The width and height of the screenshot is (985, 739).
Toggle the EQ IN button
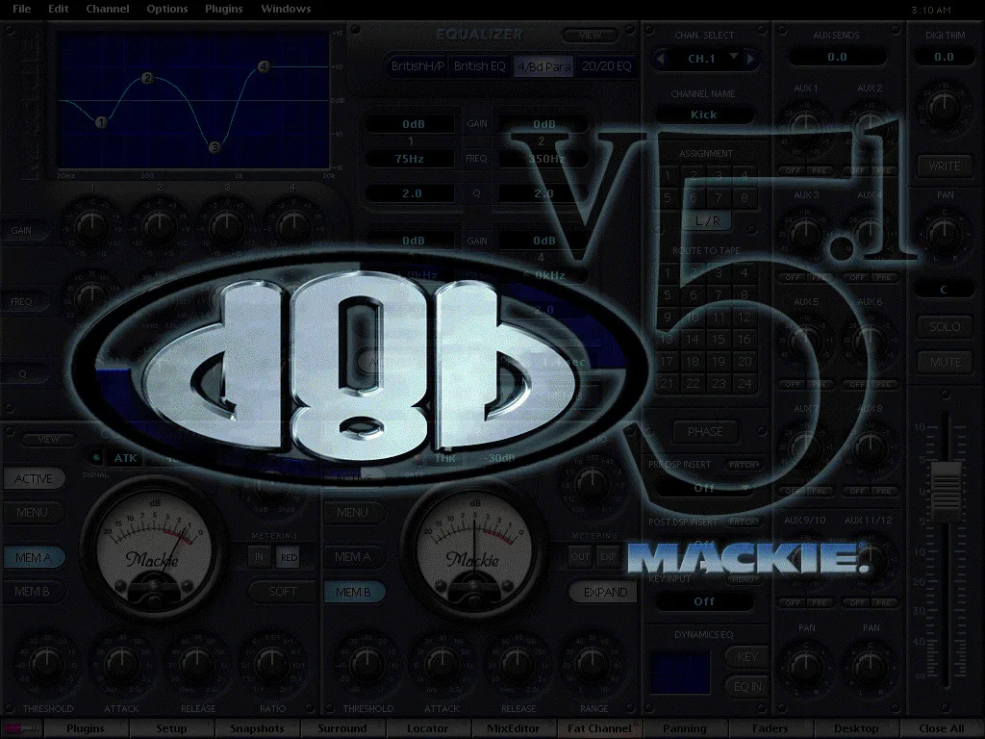click(x=746, y=687)
